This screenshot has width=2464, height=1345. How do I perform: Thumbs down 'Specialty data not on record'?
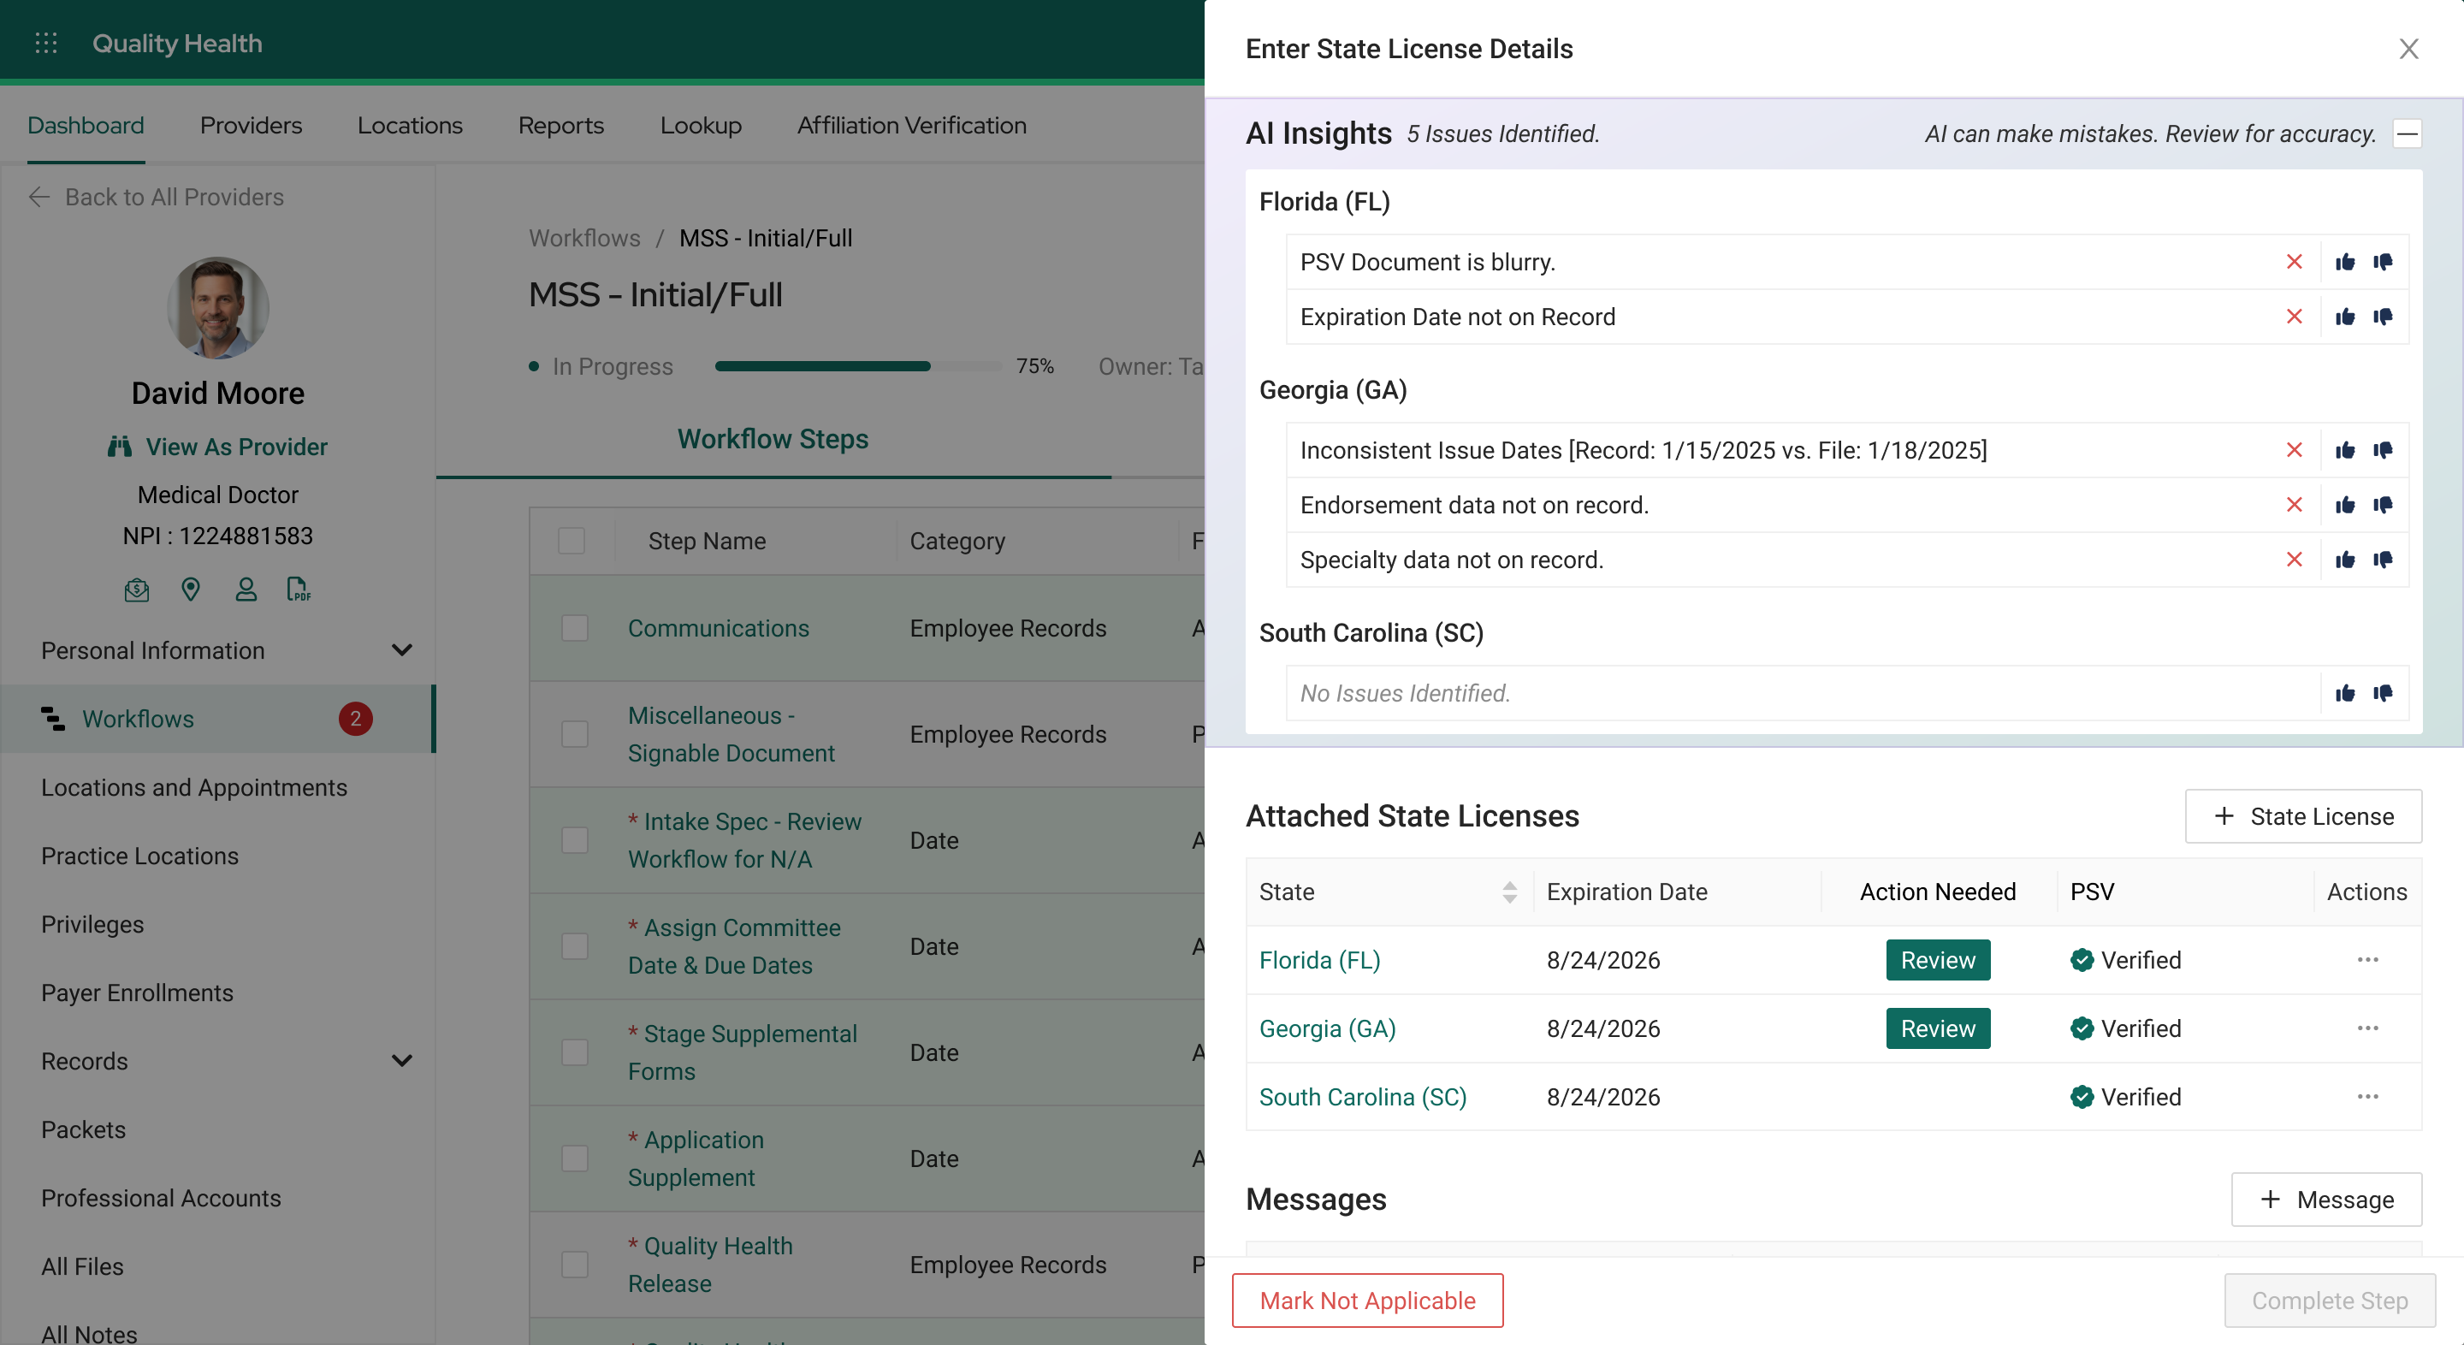[x=2383, y=560]
